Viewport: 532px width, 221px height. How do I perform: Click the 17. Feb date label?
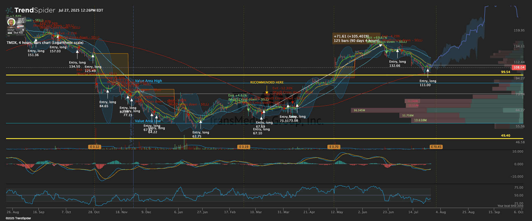coord(230,212)
